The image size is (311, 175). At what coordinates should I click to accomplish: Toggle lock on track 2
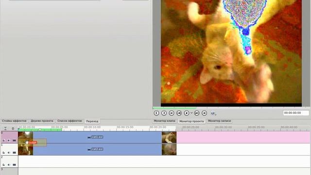pyautogui.click(x=3, y=165)
